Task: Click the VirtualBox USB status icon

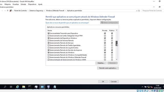Action: coord(148,91)
